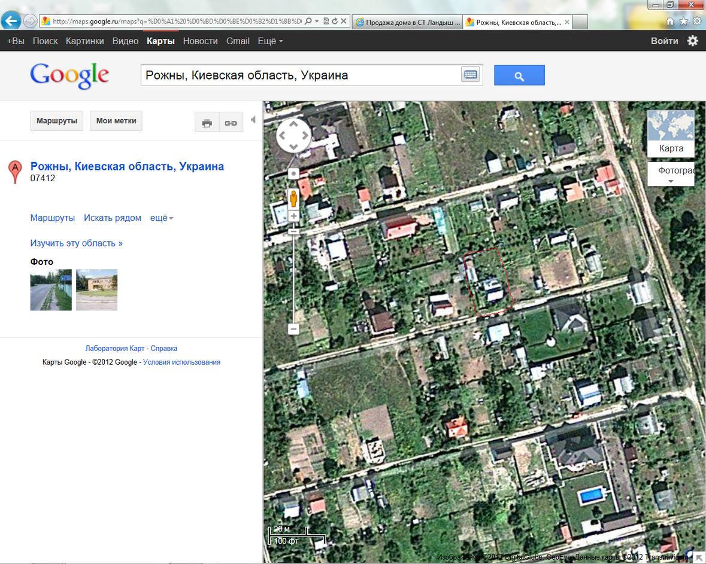Zoom out with the bottom minus button
The width and height of the screenshot is (706, 564).
click(x=293, y=329)
